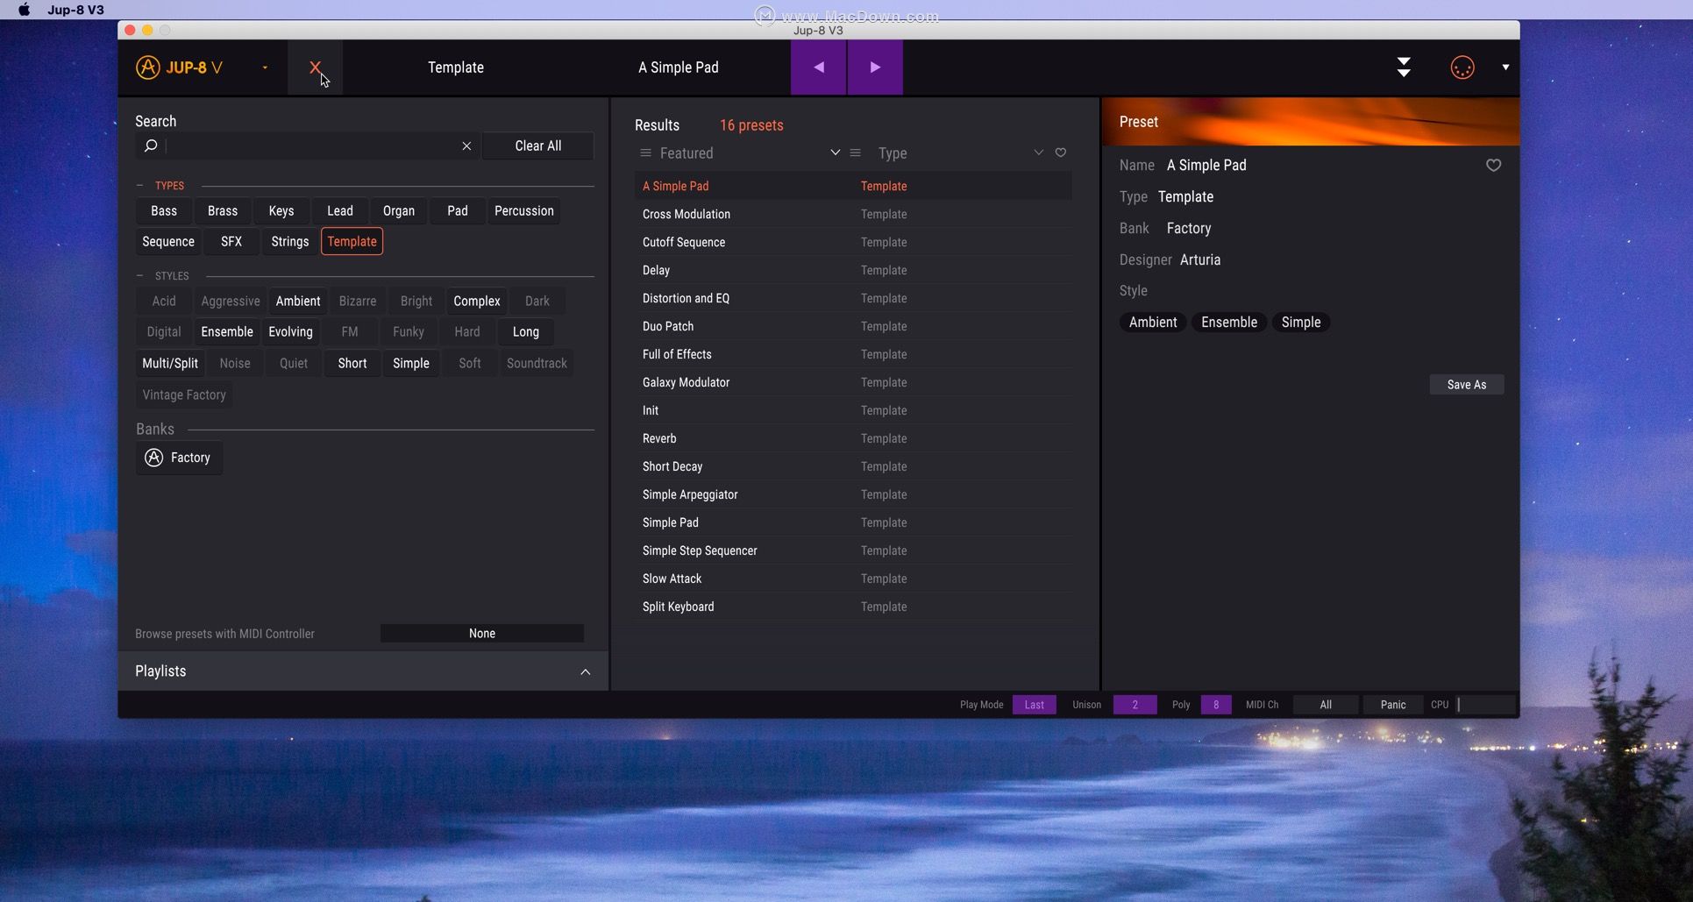Select the Ambient style filter

coord(298,302)
